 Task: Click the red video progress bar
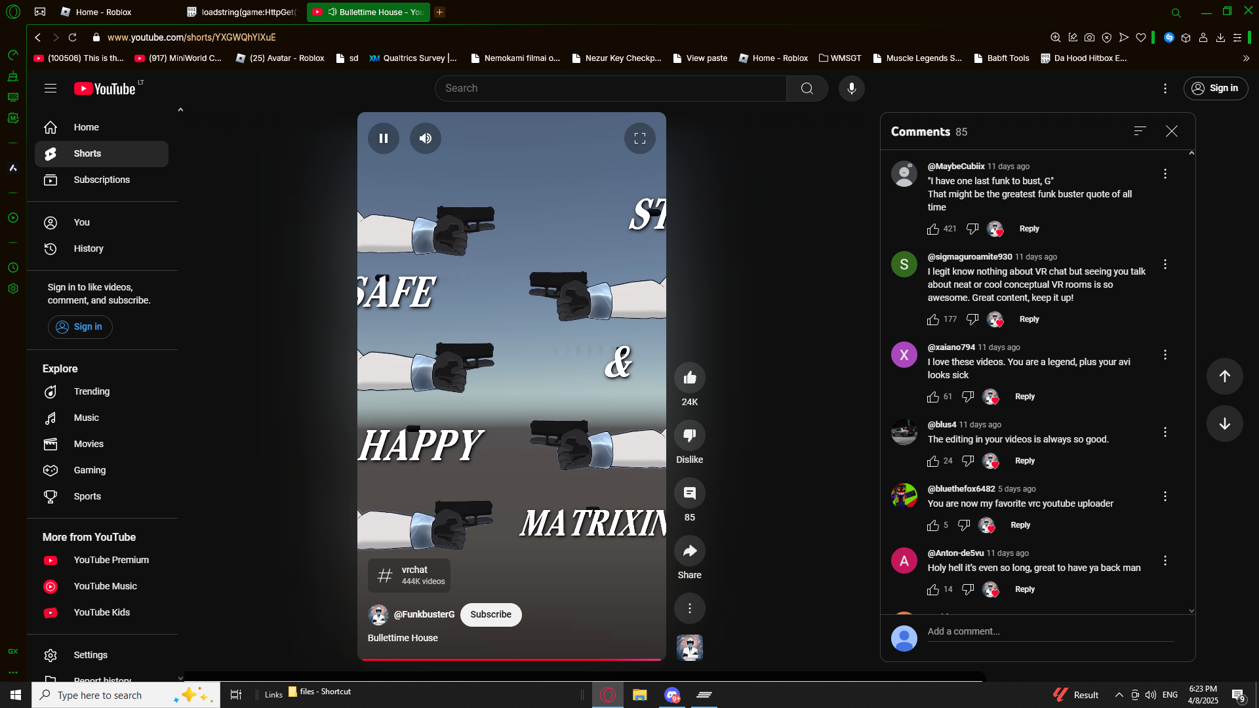[511, 659]
